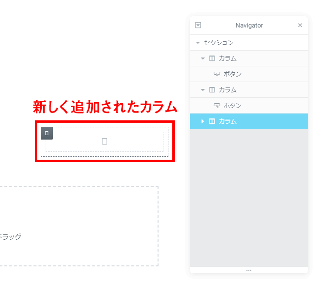
Task: Click the add-widget icon in empty column
Action: (x=105, y=142)
